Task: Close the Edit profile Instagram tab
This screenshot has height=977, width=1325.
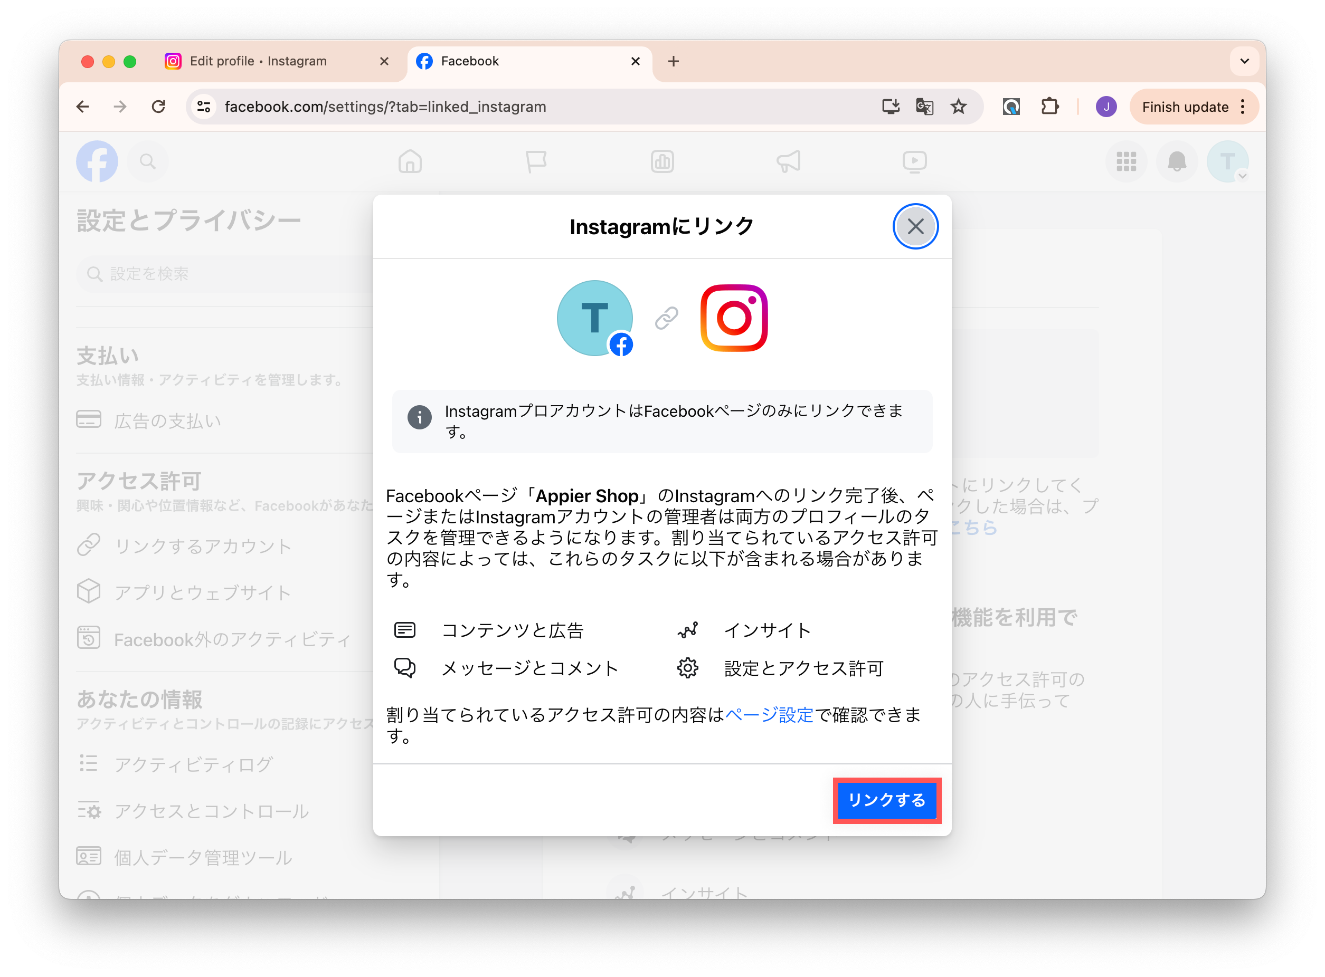Action: pyautogui.click(x=384, y=61)
